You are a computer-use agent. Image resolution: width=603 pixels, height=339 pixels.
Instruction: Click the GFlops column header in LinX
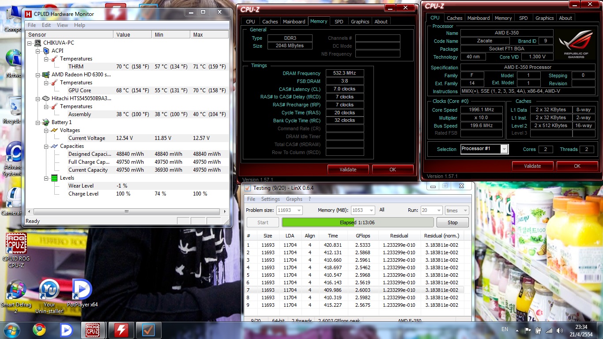click(363, 236)
